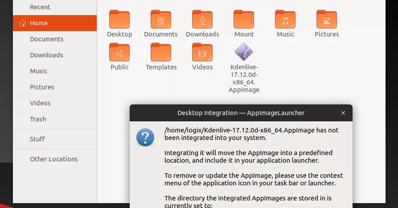Select the Kdenlive AppImage file icon
Image resolution: width=398 pixels, height=208 pixels.
[244, 52]
